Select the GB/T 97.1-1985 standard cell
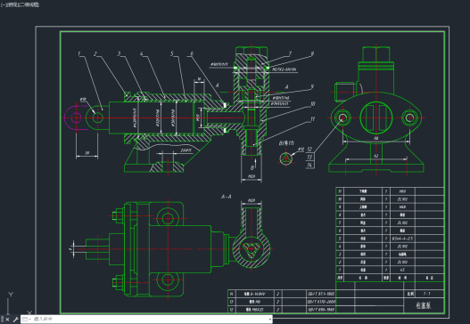This screenshot has width=470, height=324. 321,294
